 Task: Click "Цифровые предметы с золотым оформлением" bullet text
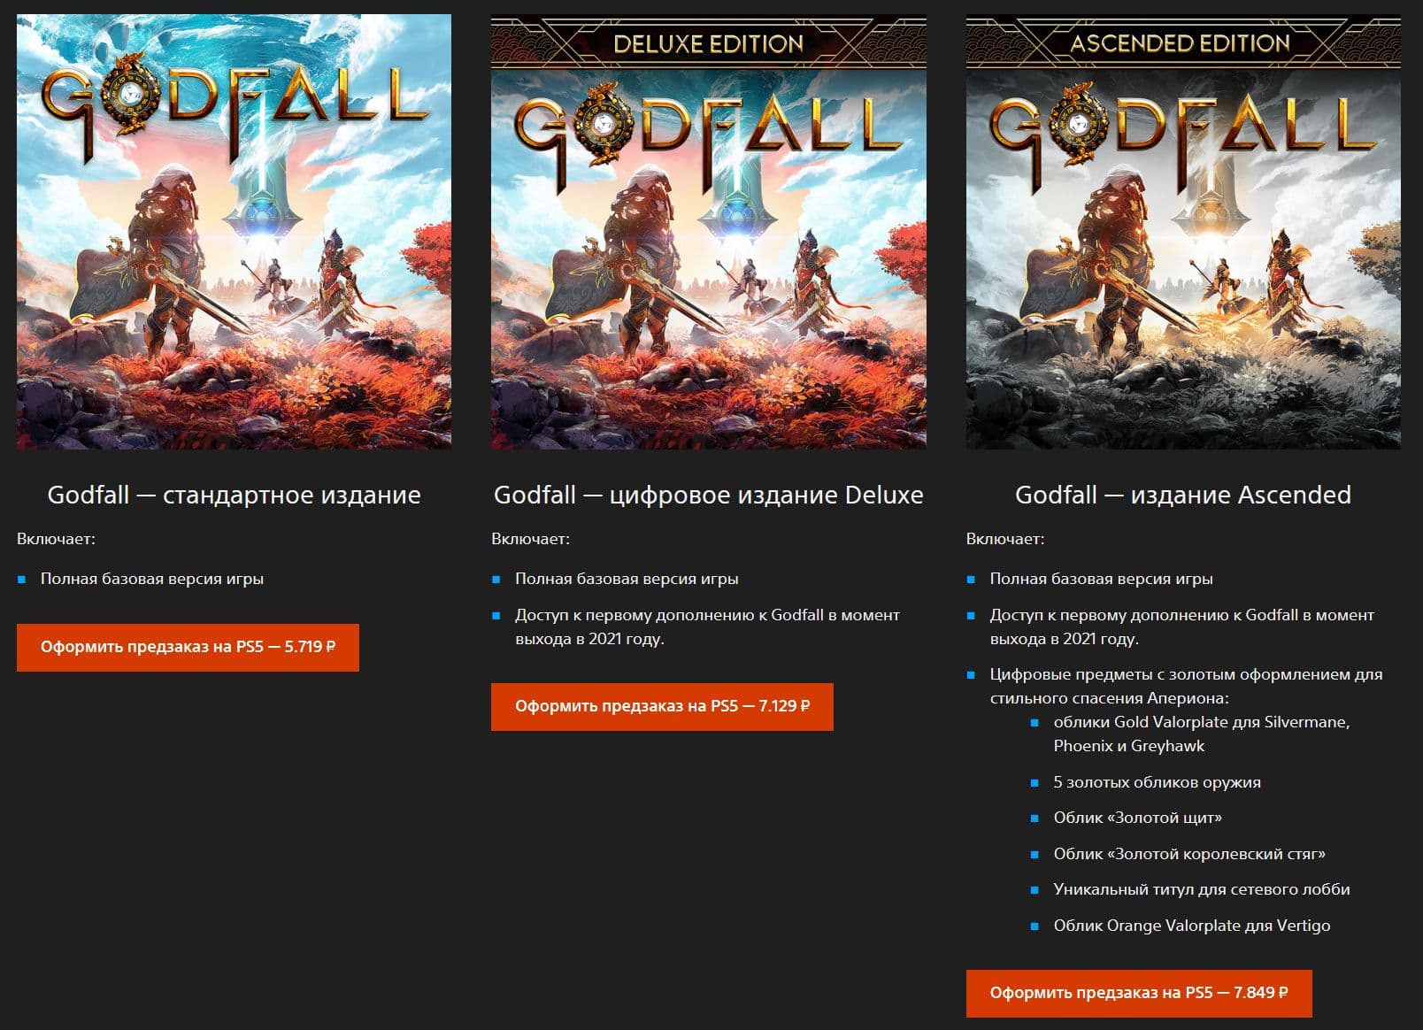(1186, 686)
